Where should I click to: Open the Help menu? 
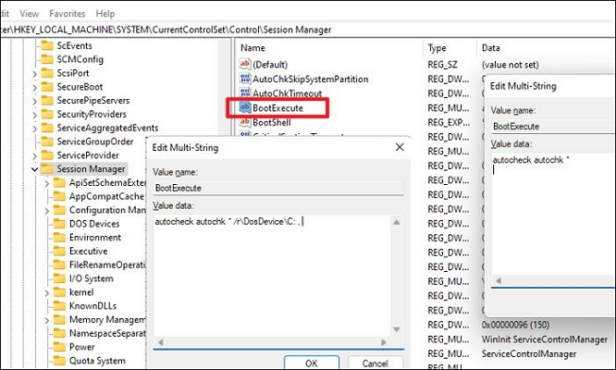click(105, 14)
